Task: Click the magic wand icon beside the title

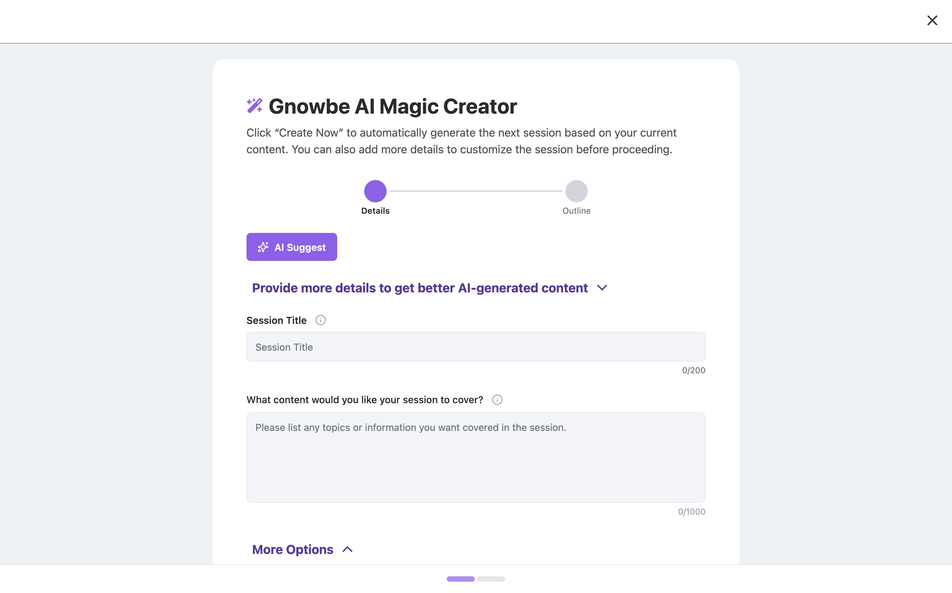Action: click(255, 105)
